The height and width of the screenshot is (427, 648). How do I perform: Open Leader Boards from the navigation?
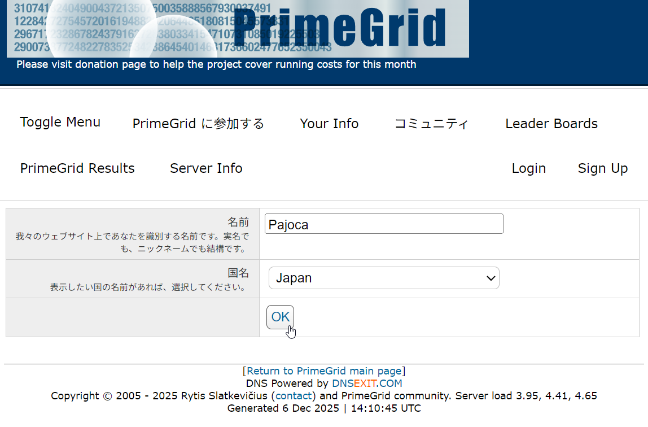click(551, 123)
